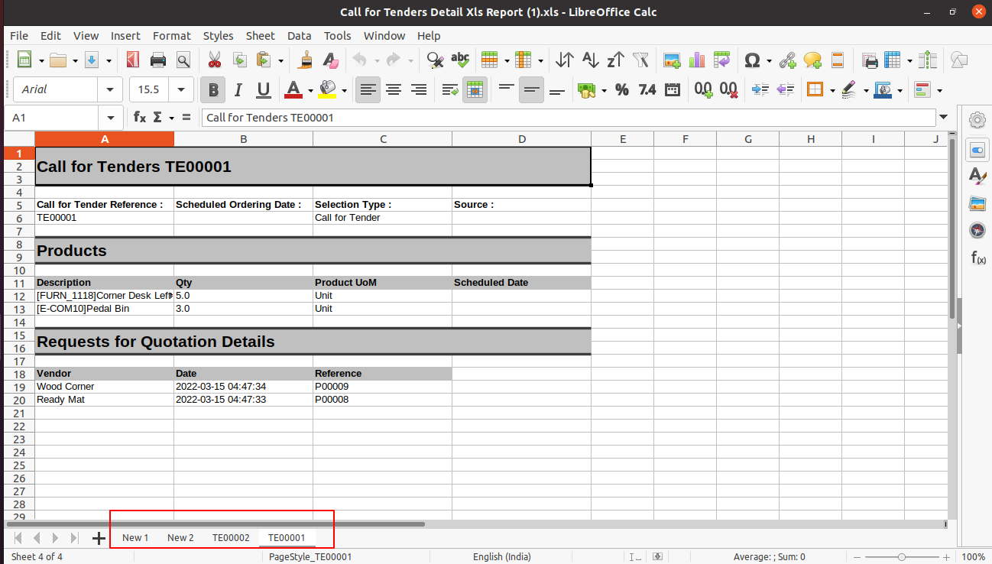The height and width of the screenshot is (564, 992).
Task: Click the Copy icon
Action: [239, 60]
